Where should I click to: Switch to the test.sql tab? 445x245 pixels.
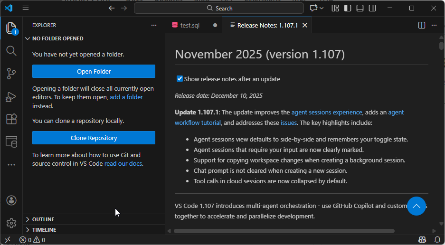coord(189,25)
